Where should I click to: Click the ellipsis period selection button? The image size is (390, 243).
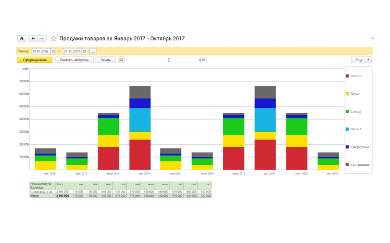[x=93, y=51]
